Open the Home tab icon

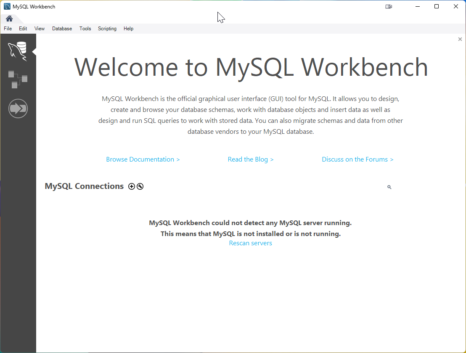(x=9, y=19)
